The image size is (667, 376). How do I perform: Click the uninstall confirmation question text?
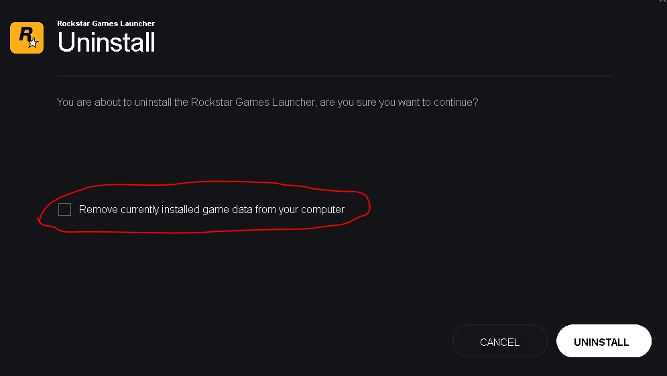click(x=267, y=103)
